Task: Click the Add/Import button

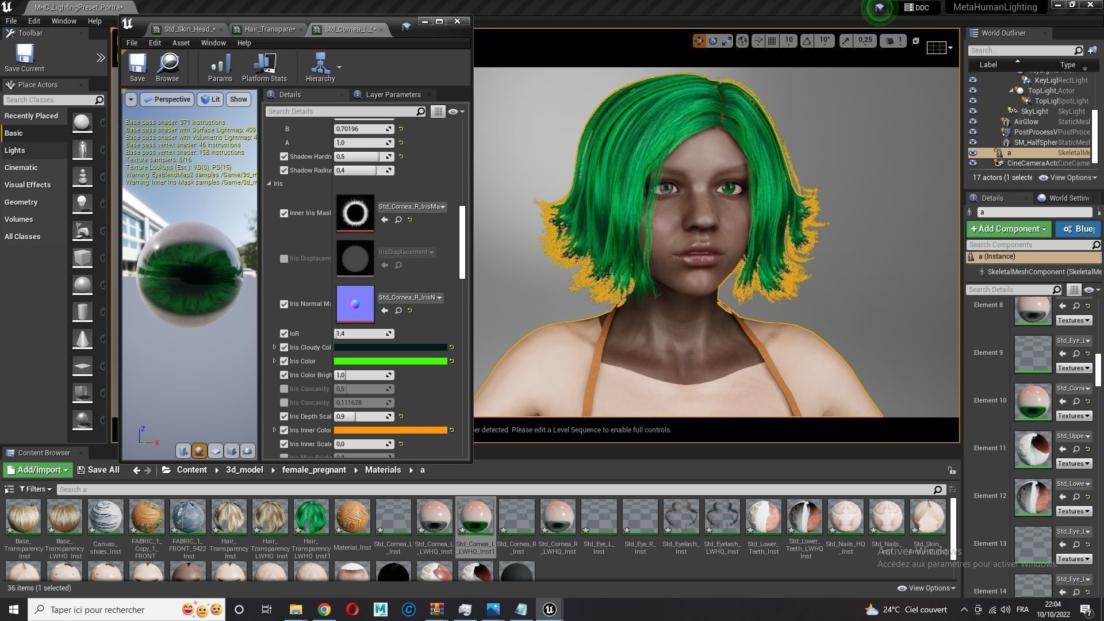Action: (37, 470)
